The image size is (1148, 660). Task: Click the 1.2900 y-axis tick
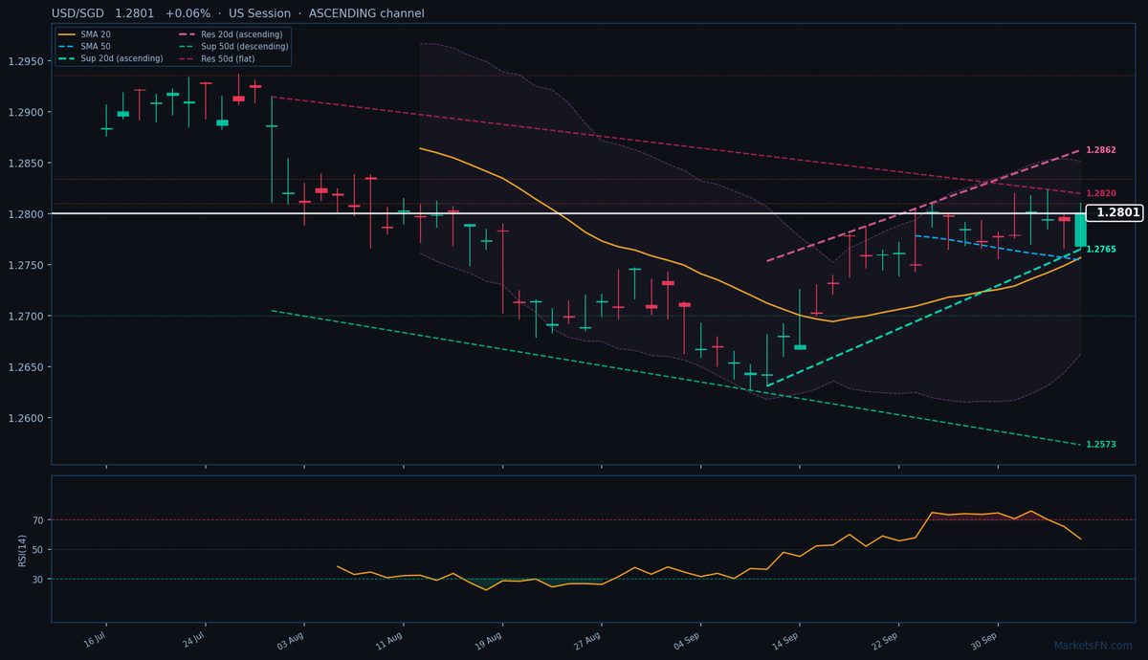tap(26, 112)
